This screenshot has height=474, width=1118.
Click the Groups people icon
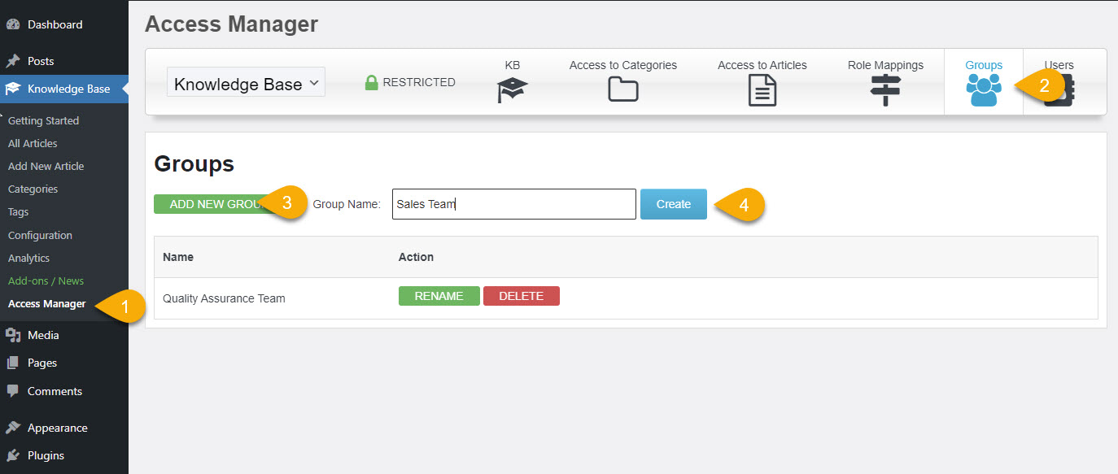[x=983, y=89]
